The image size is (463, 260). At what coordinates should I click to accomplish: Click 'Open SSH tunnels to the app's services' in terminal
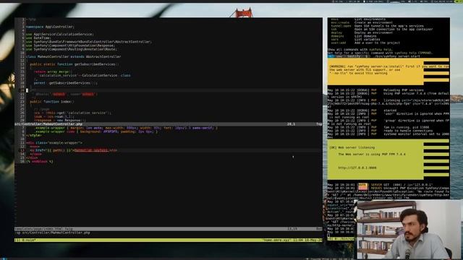click(x=389, y=26)
